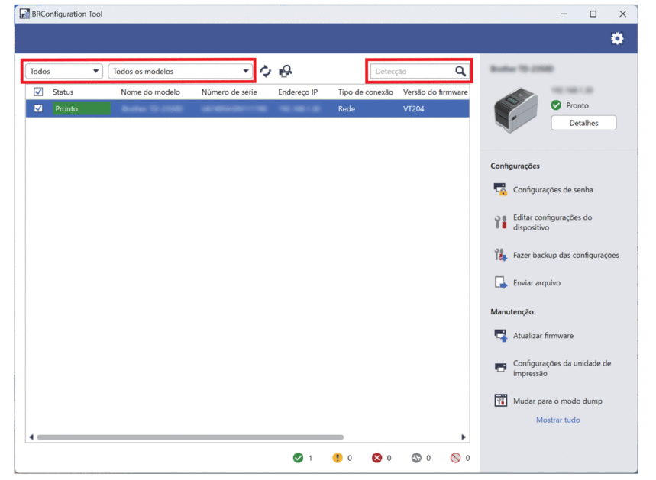
Task: Click the Atualizar firmware icon
Action: (x=500, y=335)
